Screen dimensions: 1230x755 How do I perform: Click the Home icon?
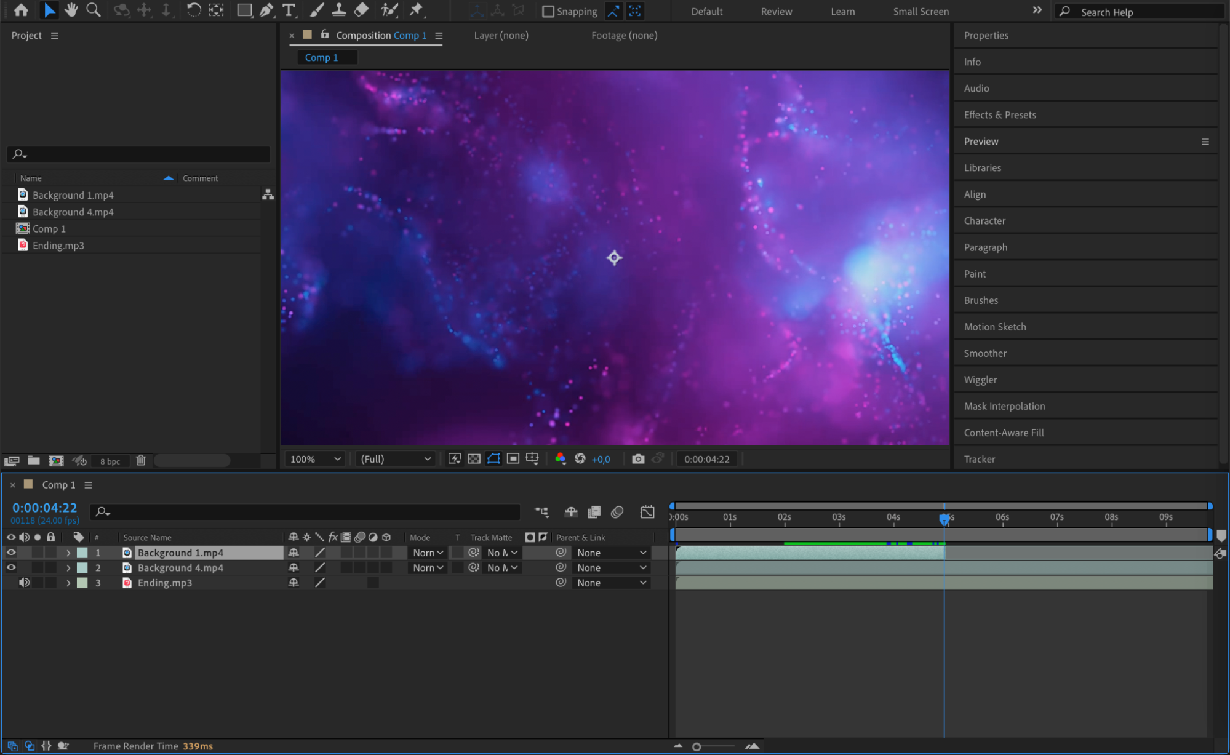point(21,10)
